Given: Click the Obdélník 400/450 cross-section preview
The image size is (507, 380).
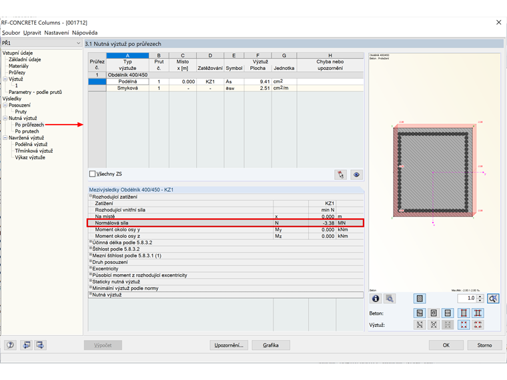Looking at the screenshot, I should point(434,173).
